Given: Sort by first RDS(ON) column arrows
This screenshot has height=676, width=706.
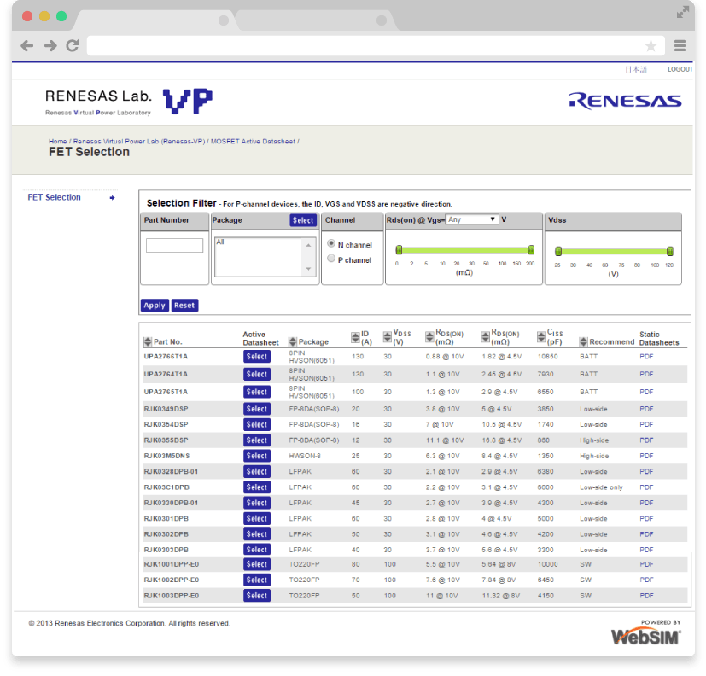Looking at the screenshot, I should 430,336.
